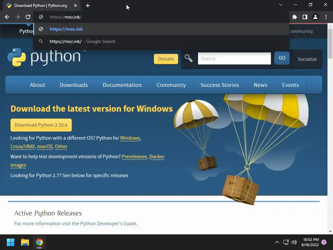This screenshot has width=333, height=250.
Task: Click the scrollbar up arrow
Action: pos(330,26)
